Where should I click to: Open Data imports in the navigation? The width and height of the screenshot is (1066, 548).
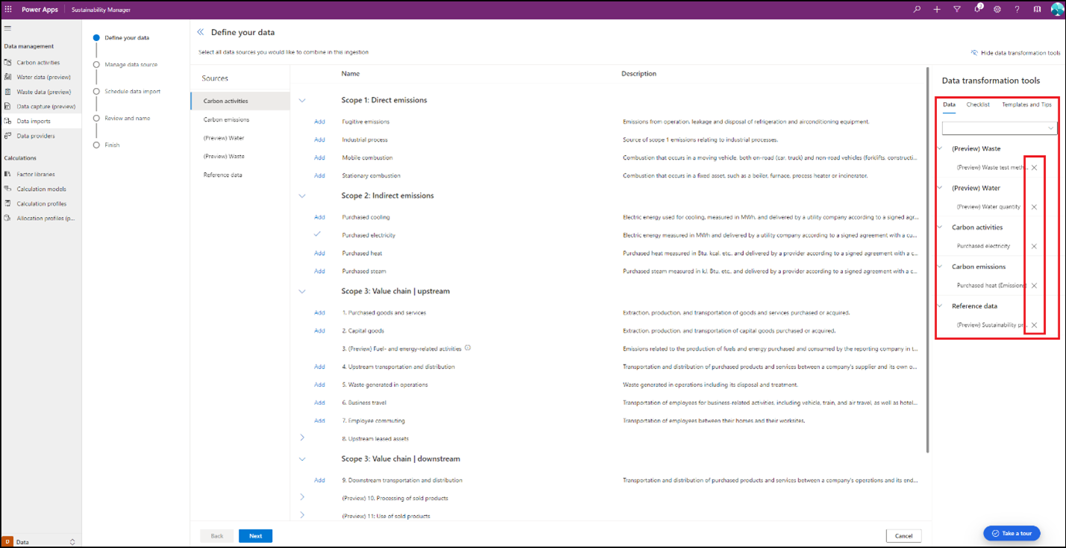[x=34, y=121]
